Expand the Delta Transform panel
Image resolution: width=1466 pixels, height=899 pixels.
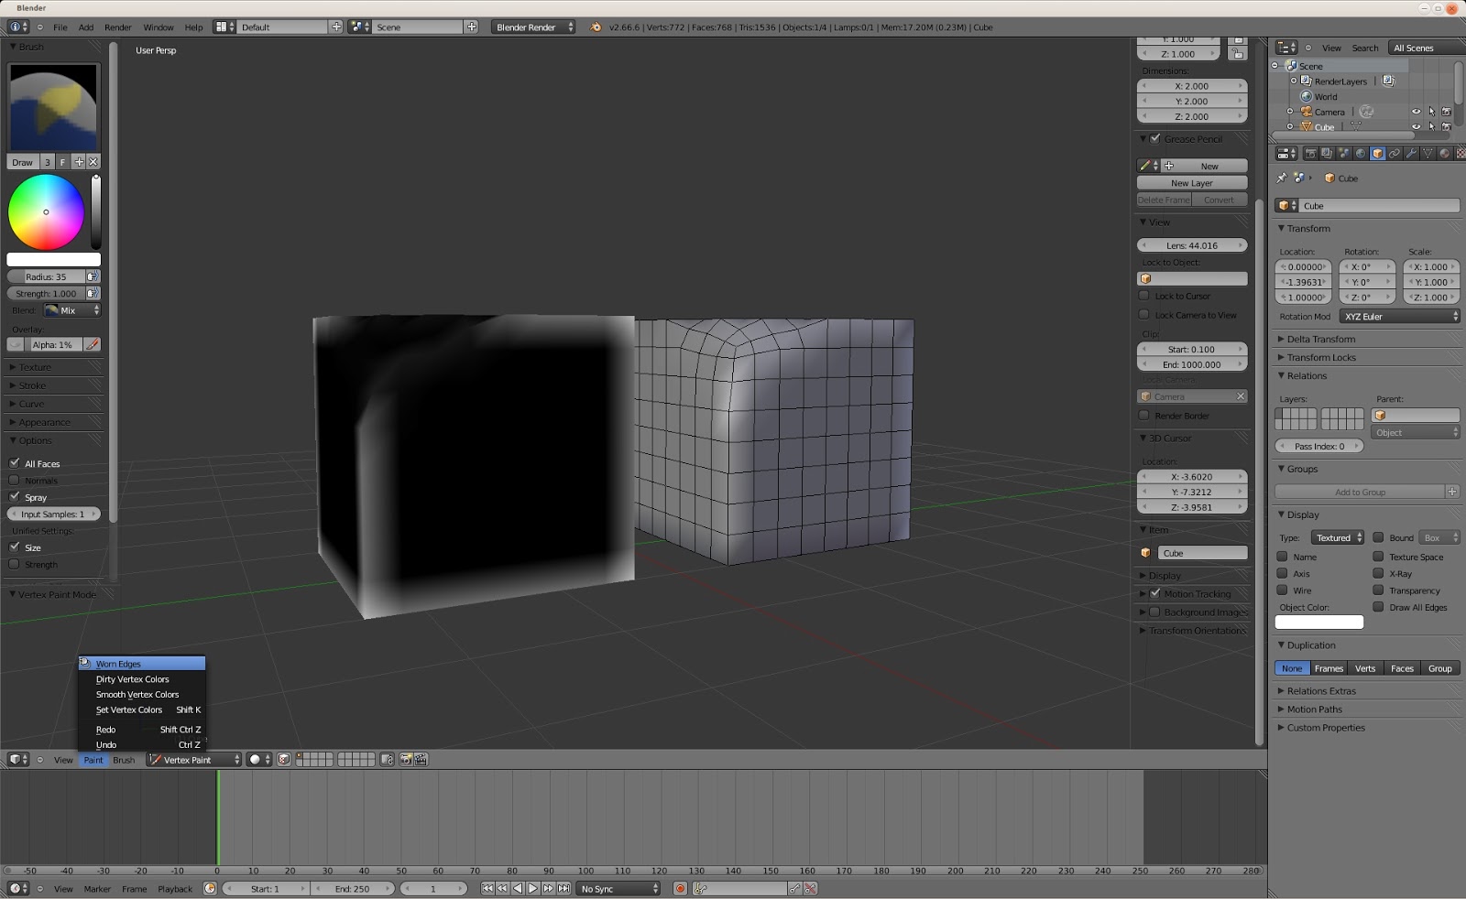click(1320, 339)
